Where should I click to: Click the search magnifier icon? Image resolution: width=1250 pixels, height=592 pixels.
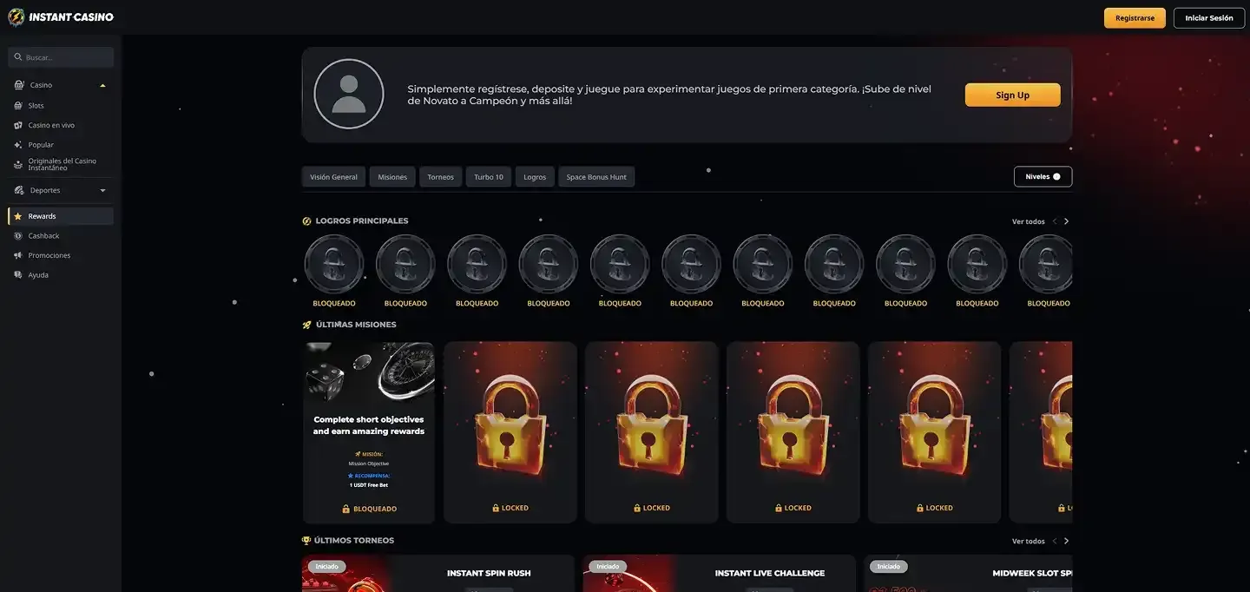point(17,57)
